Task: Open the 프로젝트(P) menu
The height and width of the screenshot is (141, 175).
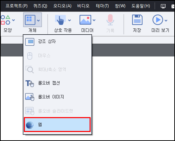Action: (x=17, y=6)
